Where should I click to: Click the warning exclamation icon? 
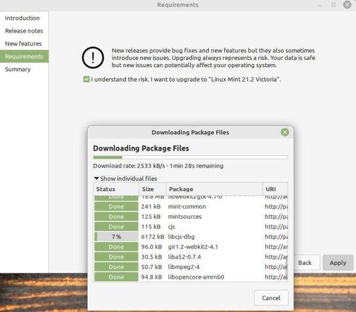93,57
